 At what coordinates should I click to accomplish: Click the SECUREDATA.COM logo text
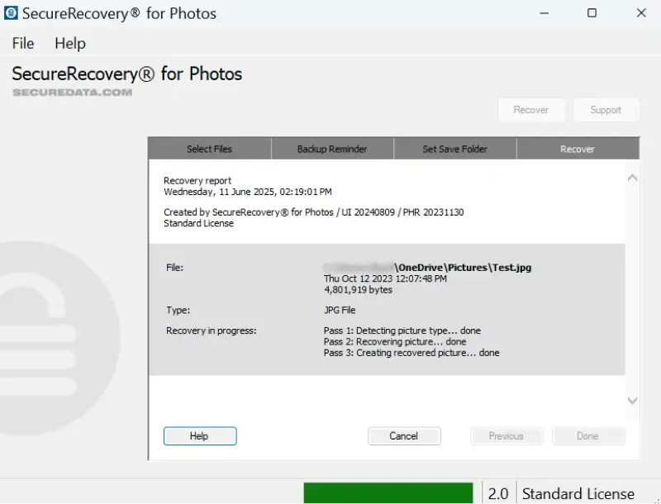click(72, 93)
